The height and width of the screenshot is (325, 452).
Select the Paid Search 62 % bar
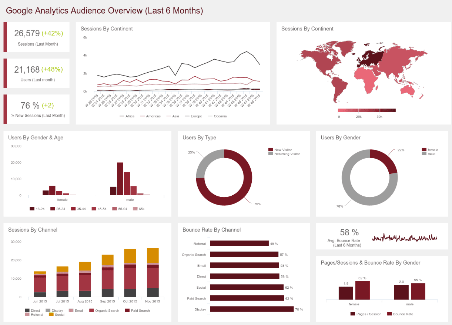(247, 298)
